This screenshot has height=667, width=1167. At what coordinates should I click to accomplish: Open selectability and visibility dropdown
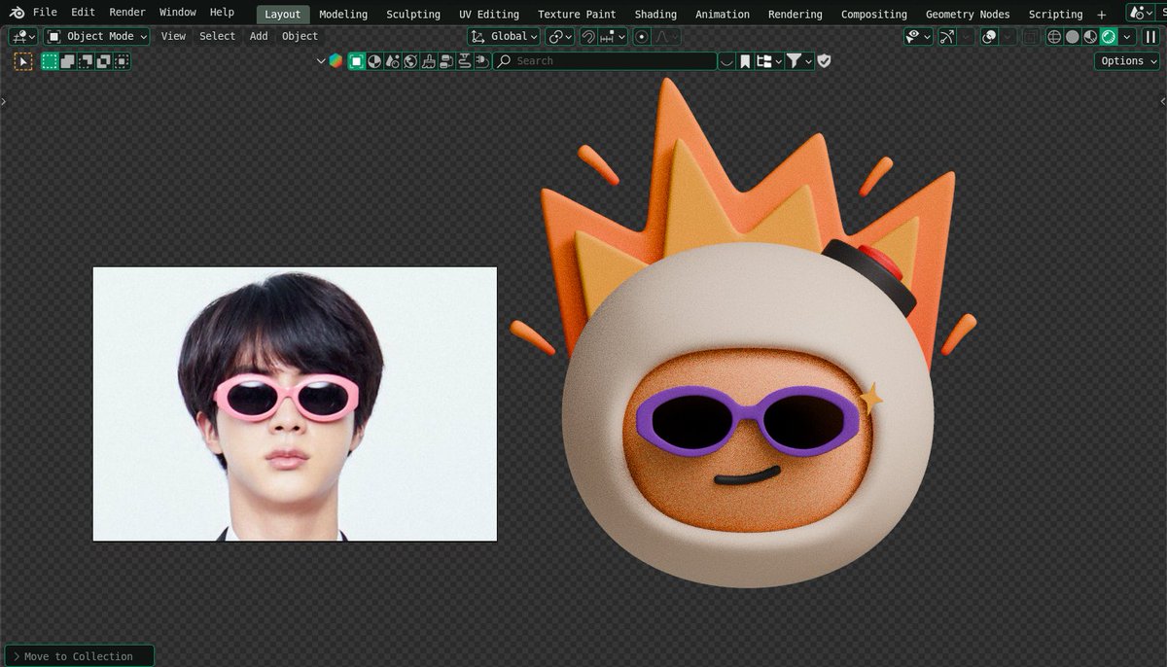918,36
